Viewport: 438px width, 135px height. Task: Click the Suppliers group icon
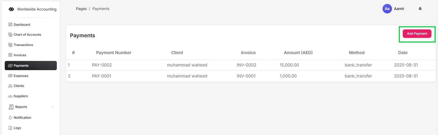coord(10,96)
